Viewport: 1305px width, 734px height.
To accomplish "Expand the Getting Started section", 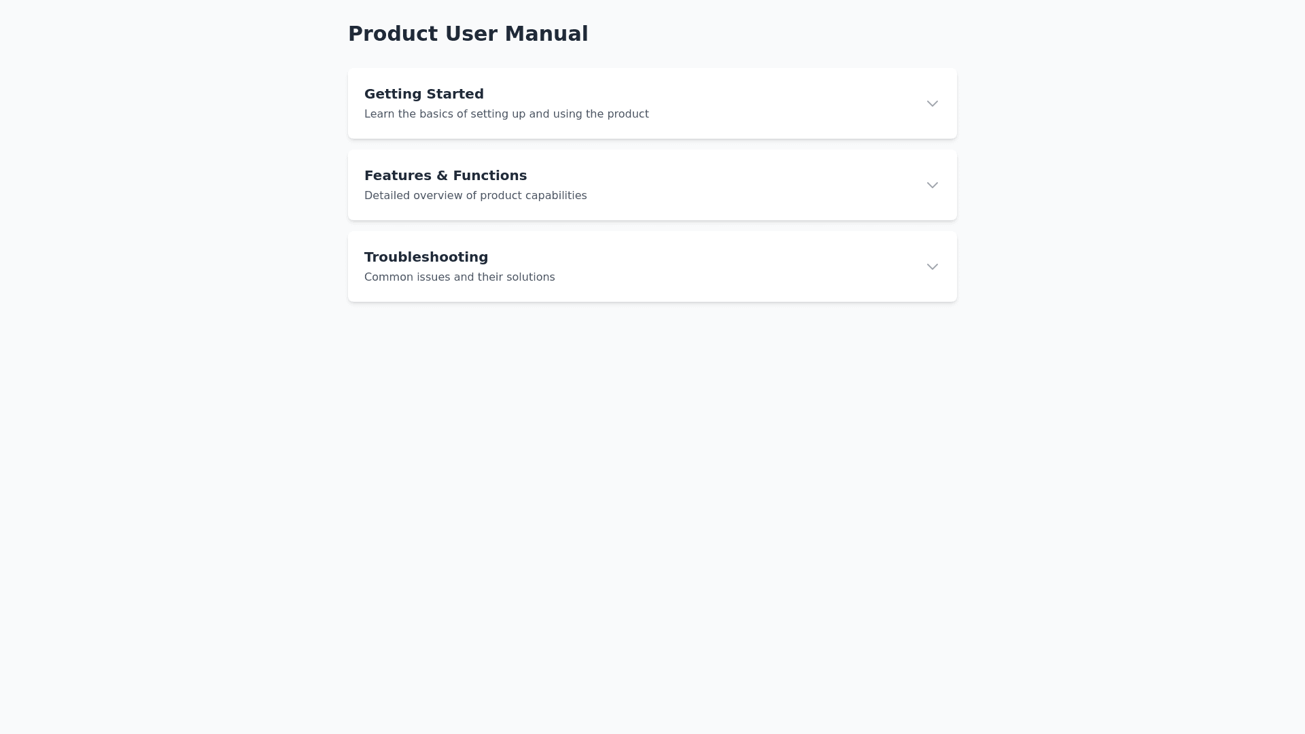I will 651,103.
